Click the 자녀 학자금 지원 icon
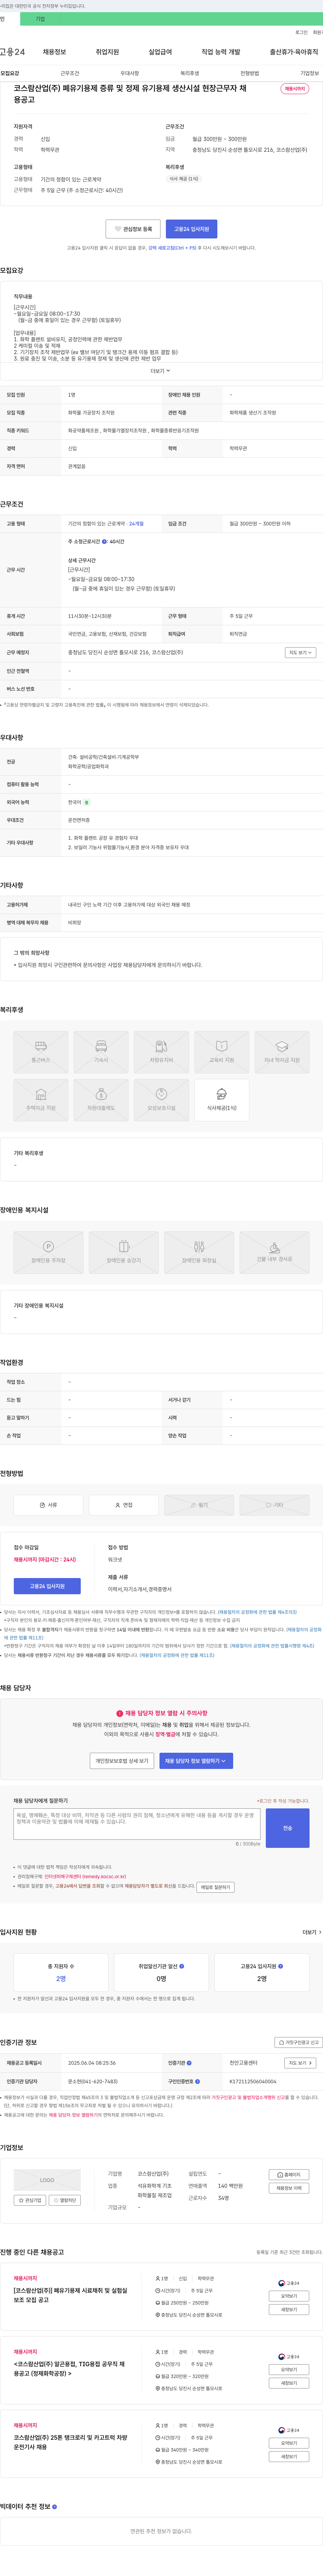 [282, 1052]
